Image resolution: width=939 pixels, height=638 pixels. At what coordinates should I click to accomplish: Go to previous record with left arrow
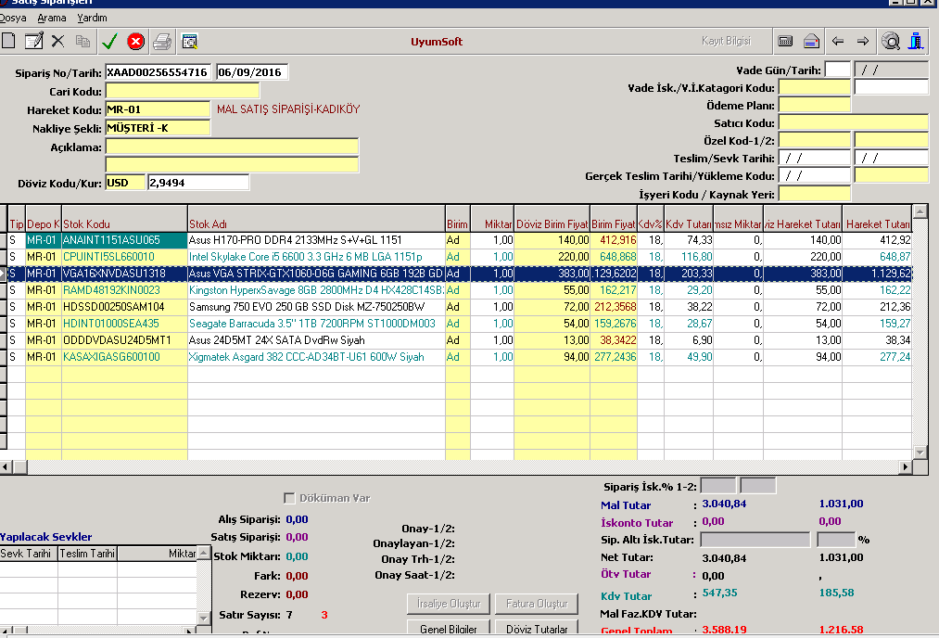point(838,41)
